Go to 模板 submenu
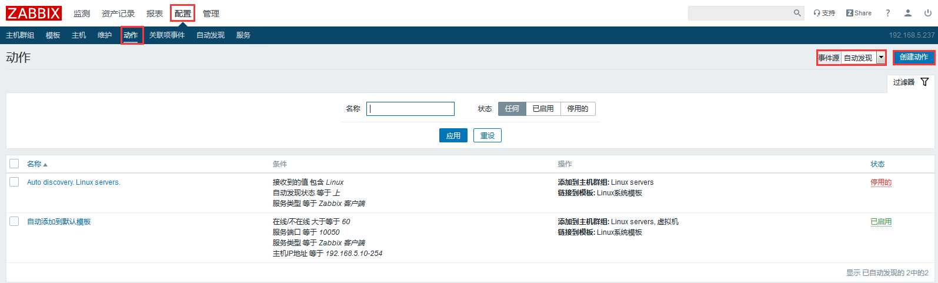The image size is (938, 283). 53,35
